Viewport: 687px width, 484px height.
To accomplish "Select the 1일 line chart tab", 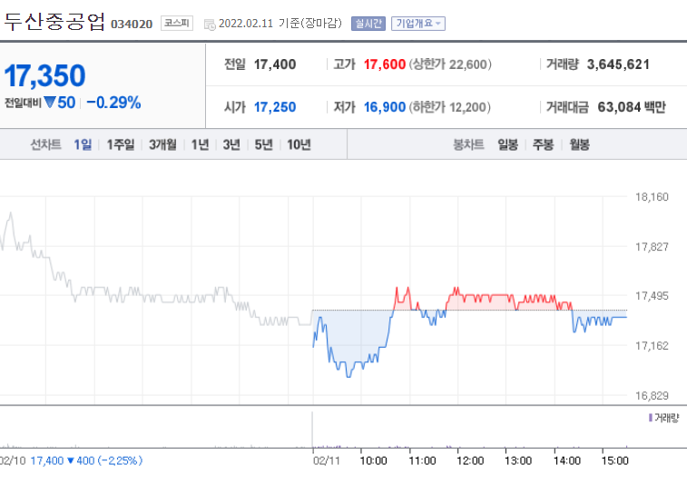I will tap(83, 144).
